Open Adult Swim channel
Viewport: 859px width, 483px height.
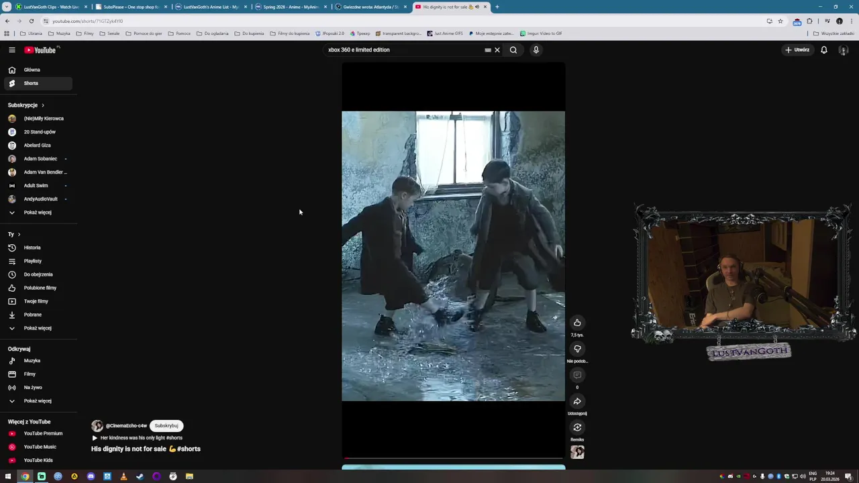pos(37,185)
